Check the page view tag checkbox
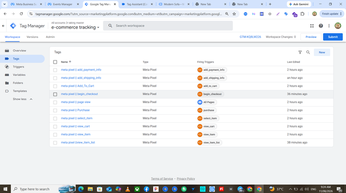The height and width of the screenshot is (193, 346). tap(55, 102)
